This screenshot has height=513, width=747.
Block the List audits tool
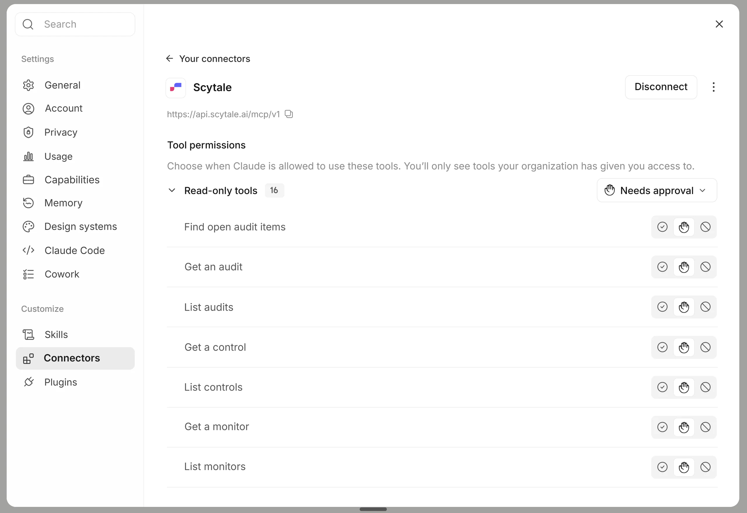click(706, 307)
